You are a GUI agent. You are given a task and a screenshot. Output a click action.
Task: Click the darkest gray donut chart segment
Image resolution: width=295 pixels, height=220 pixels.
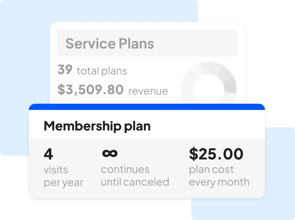tap(231, 86)
